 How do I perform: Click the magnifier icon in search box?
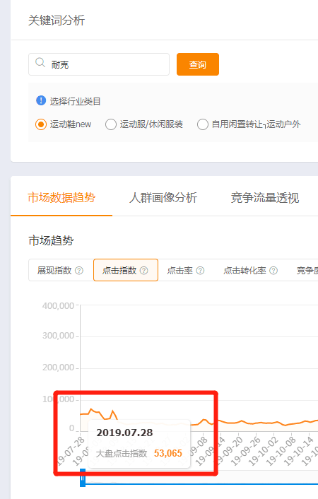click(x=40, y=63)
